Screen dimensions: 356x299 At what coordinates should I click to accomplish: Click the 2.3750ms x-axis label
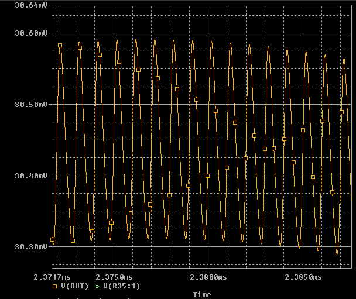[x=114, y=277]
